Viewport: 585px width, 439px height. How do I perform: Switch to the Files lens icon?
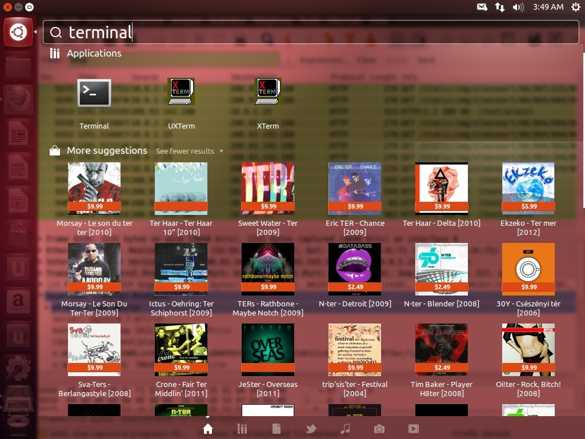coord(277,429)
